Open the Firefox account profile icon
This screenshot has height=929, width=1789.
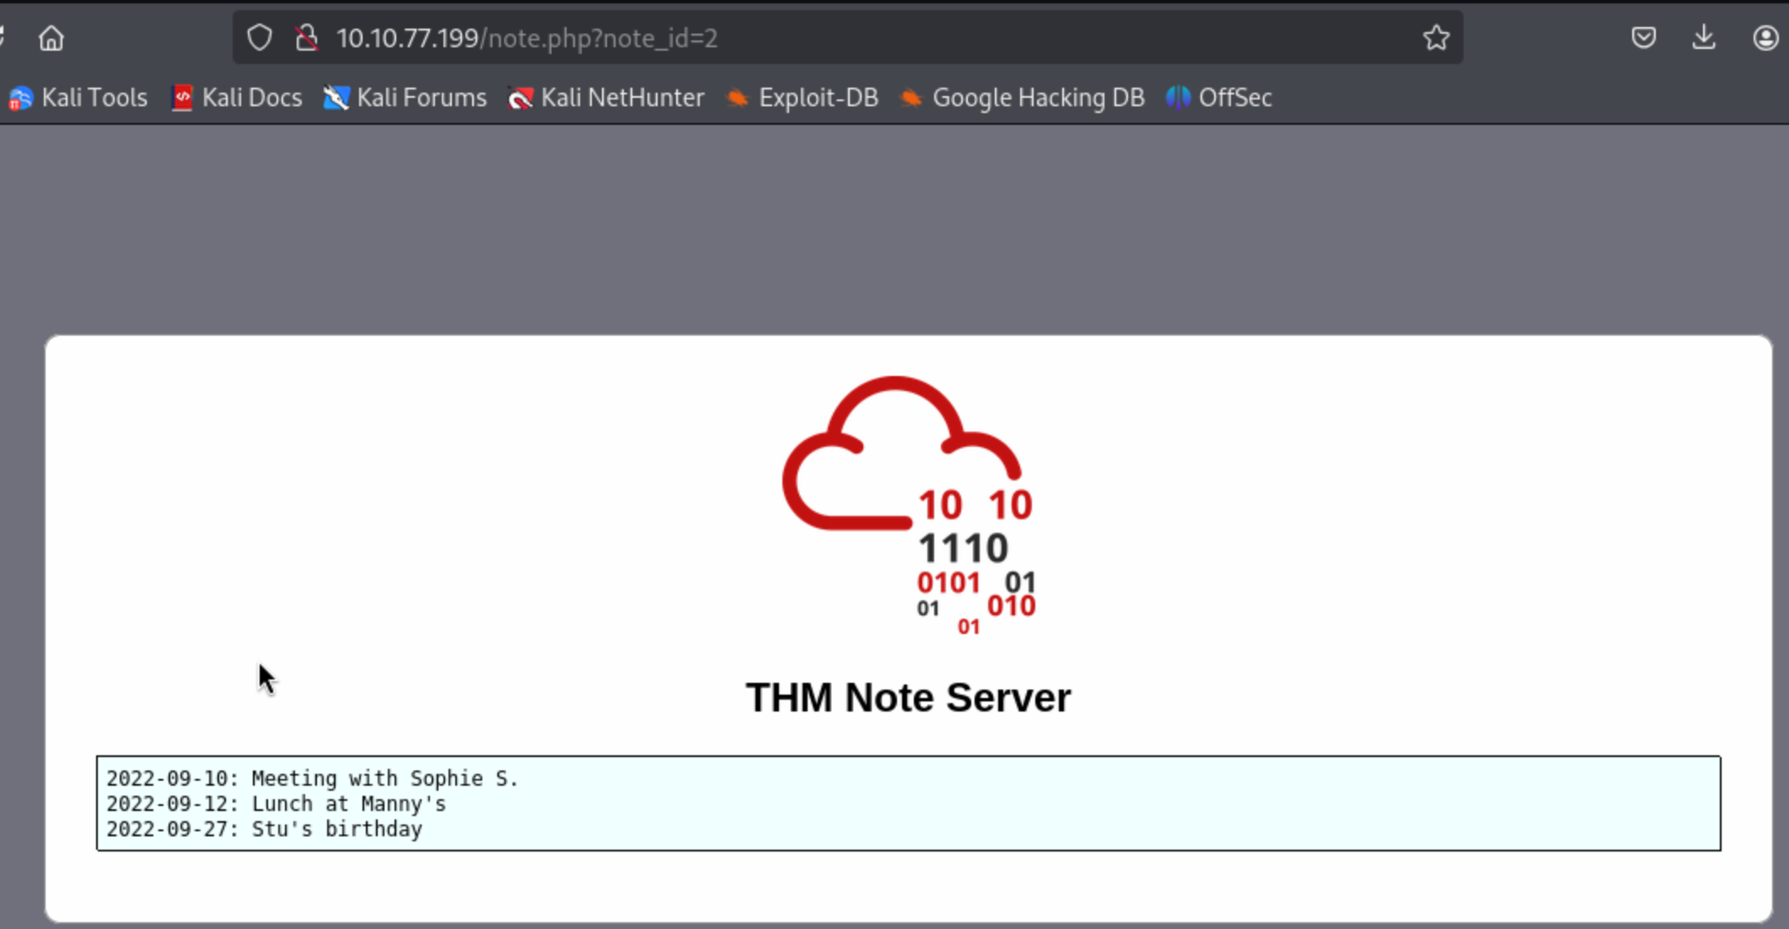click(1765, 38)
